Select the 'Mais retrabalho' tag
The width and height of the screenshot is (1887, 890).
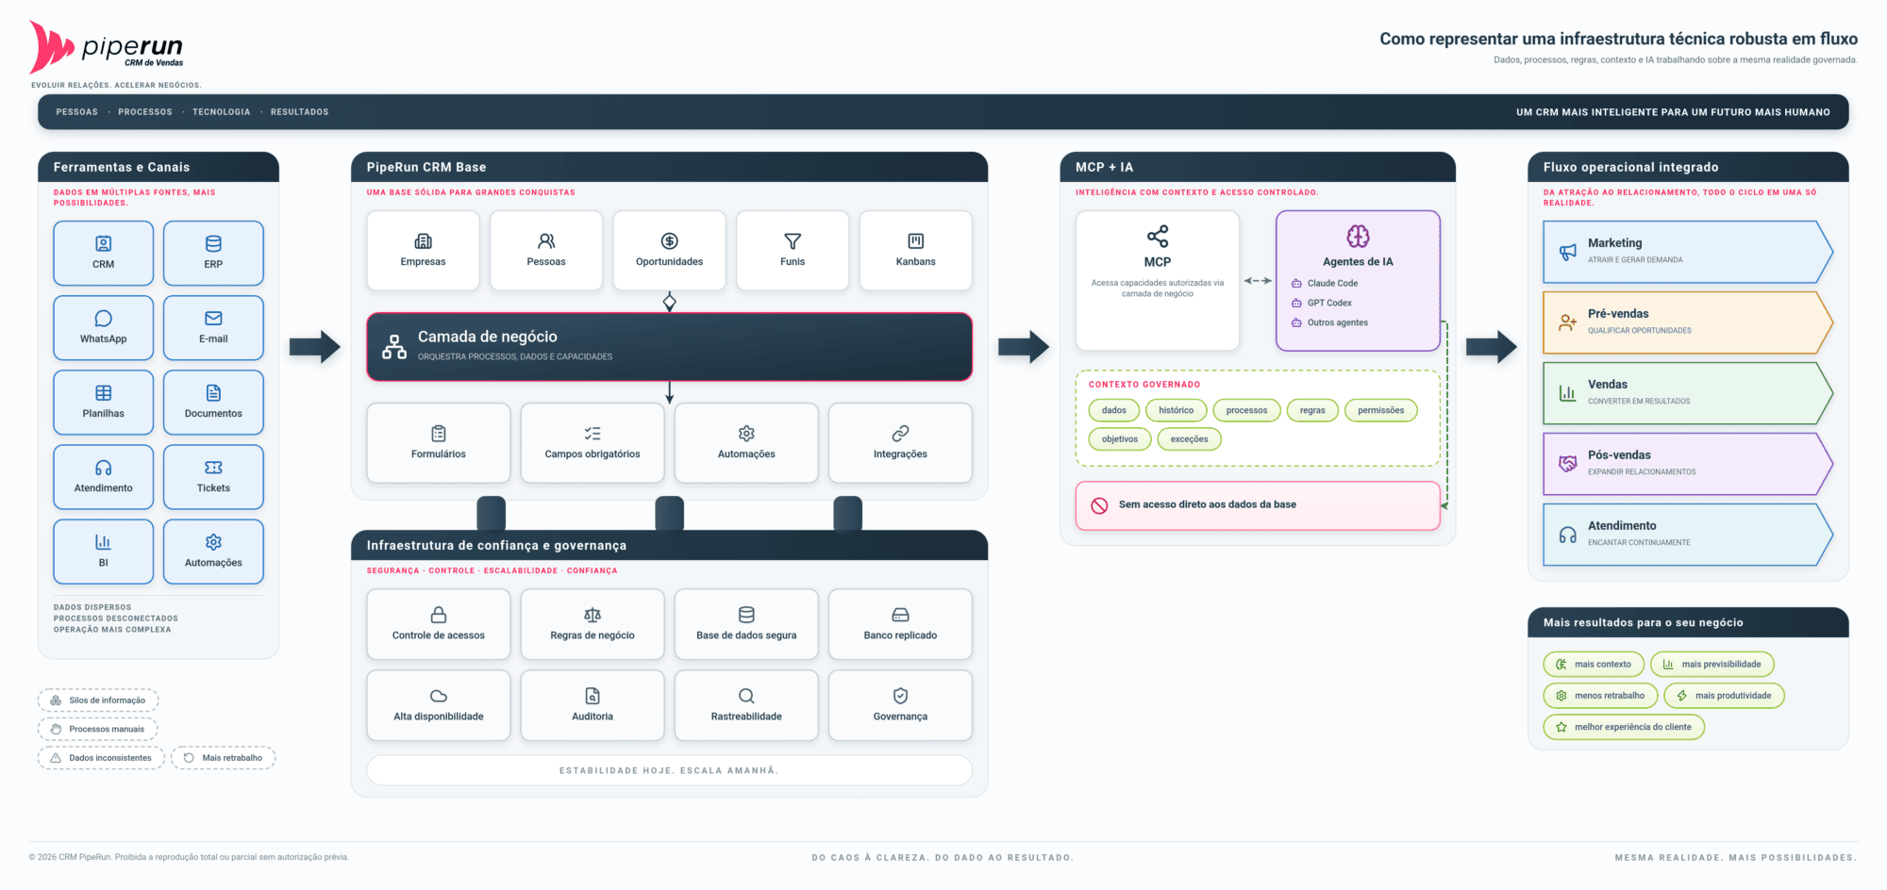click(224, 758)
